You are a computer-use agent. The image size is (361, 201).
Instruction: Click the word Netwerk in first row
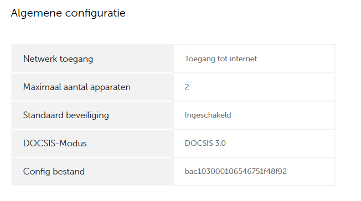[x=40, y=59]
